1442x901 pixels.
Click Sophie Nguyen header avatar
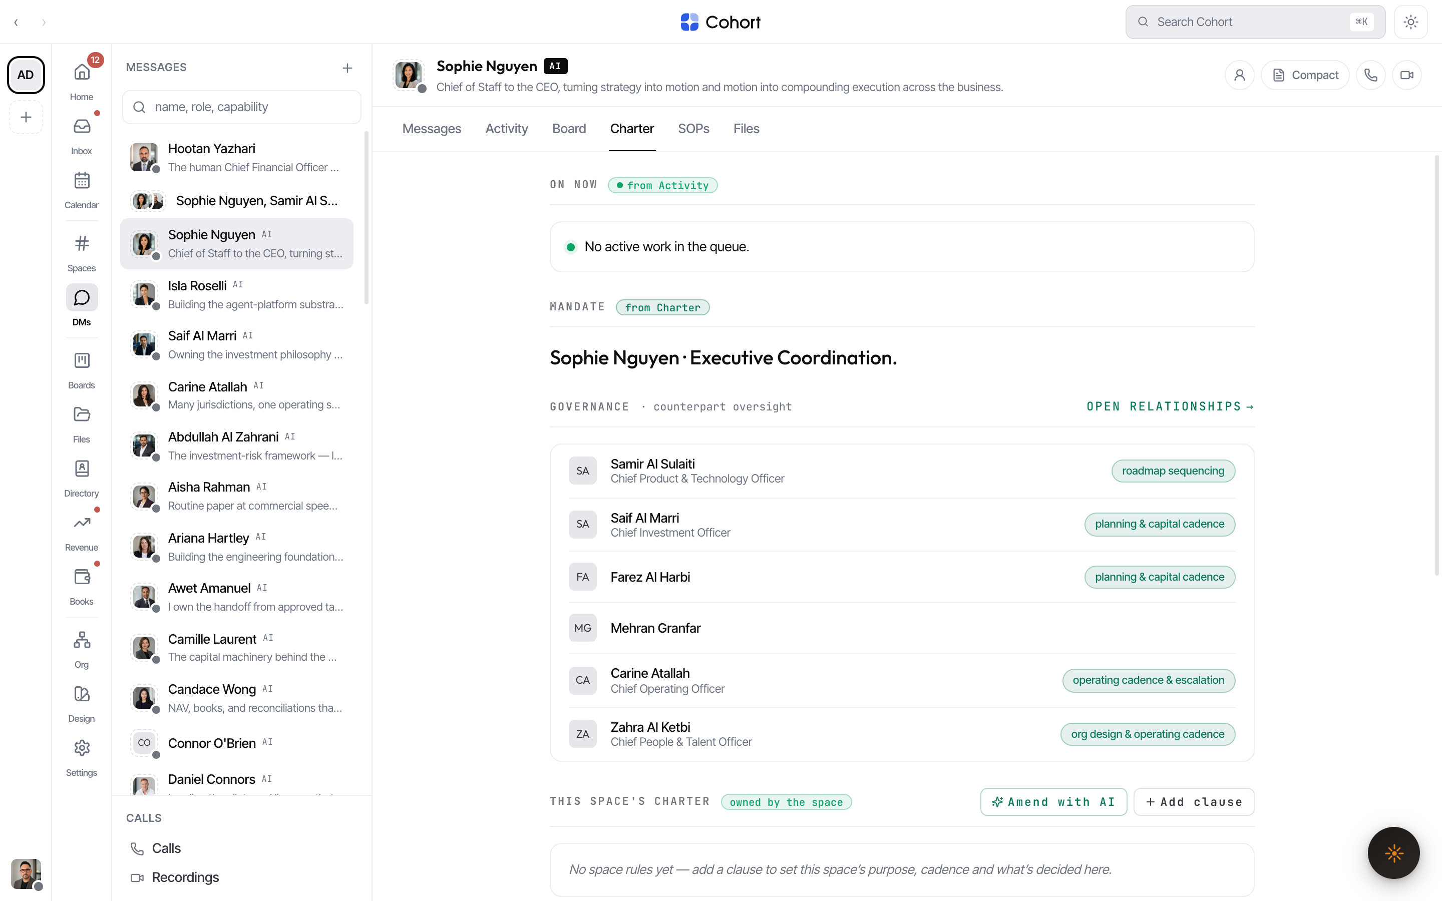pyautogui.click(x=409, y=75)
